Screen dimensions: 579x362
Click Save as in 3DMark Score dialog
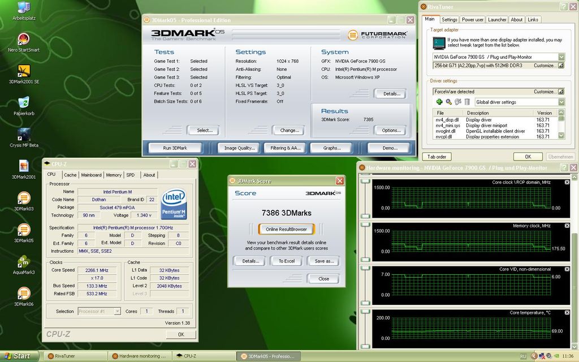click(x=324, y=261)
